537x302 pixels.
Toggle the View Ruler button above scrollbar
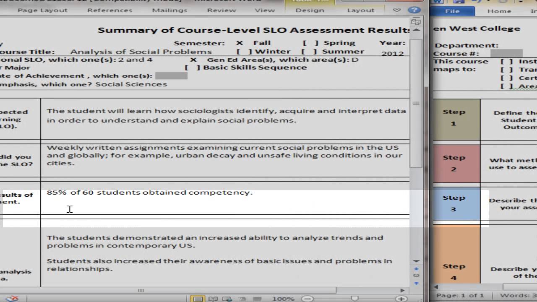[416, 22]
